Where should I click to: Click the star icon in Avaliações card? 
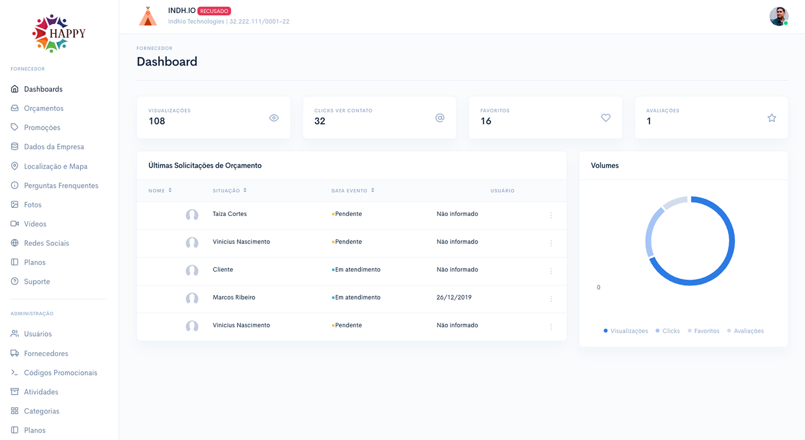772,118
